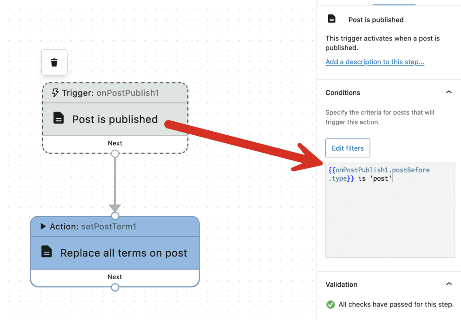
Task: Collapse the Conditions section chevron
Action: coord(448,92)
